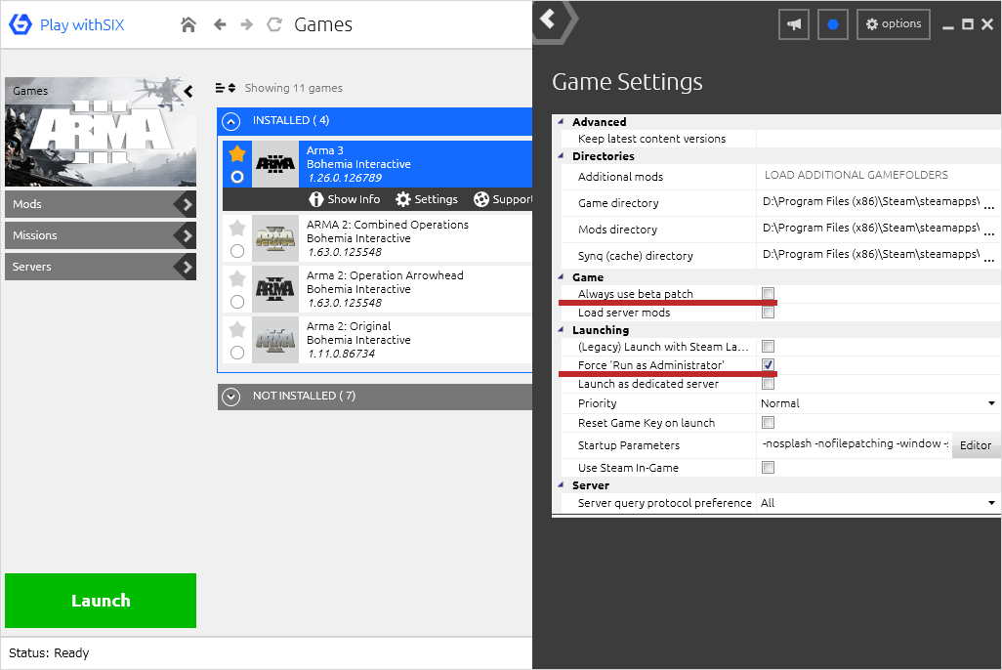Collapse the Launching settings section
The image size is (1002, 670).
[561, 330]
